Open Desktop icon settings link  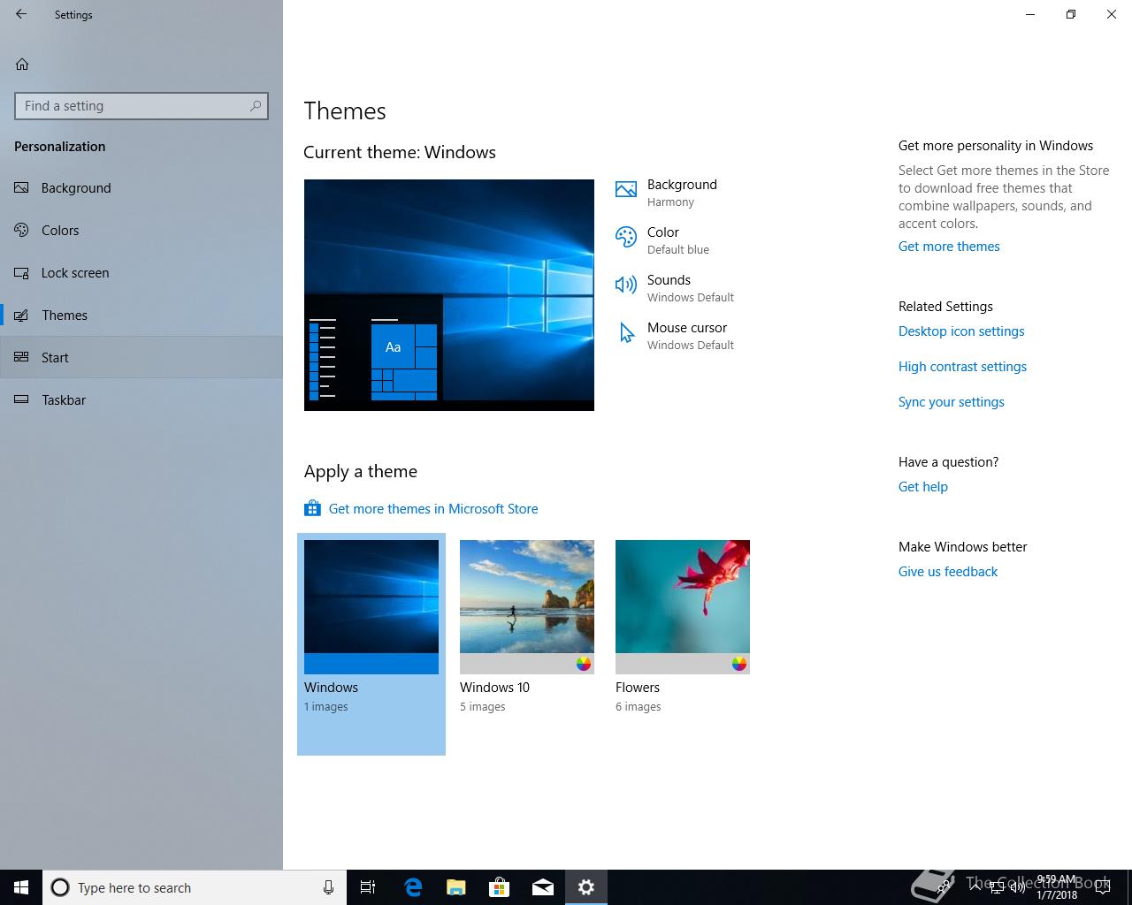coord(961,331)
